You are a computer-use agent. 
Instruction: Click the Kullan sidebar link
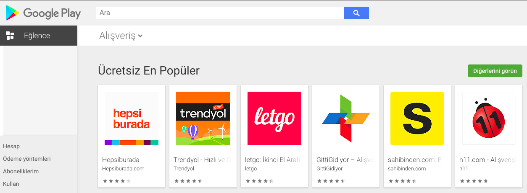point(11,184)
